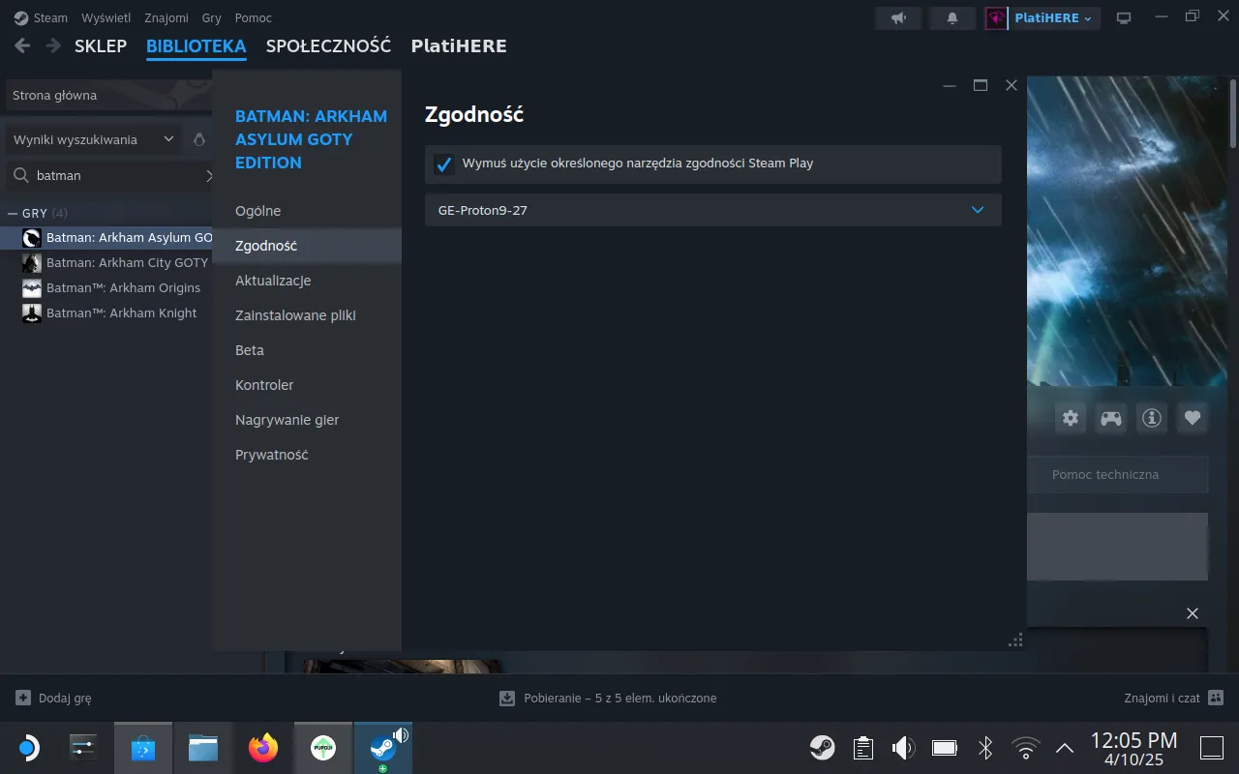
Task: Toggle the Wyniki wyszukiwania filter funnel
Action: tap(199, 138)
